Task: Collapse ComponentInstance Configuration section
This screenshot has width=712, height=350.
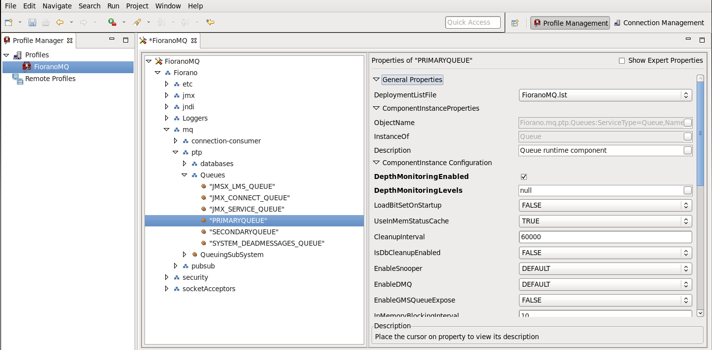Action: click(377, 163)
